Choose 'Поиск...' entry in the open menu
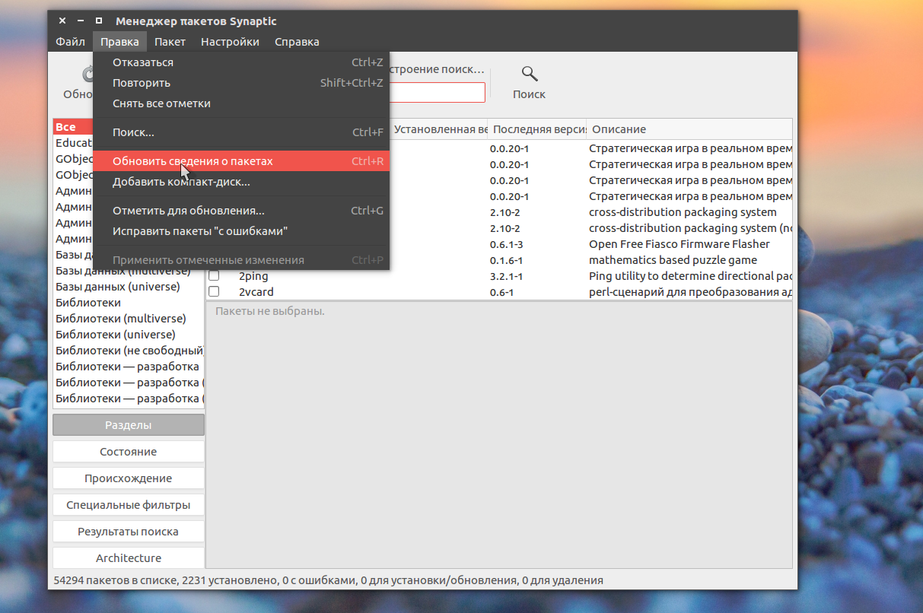This screenshot has width=923, height=613. (x=133, y=132)
